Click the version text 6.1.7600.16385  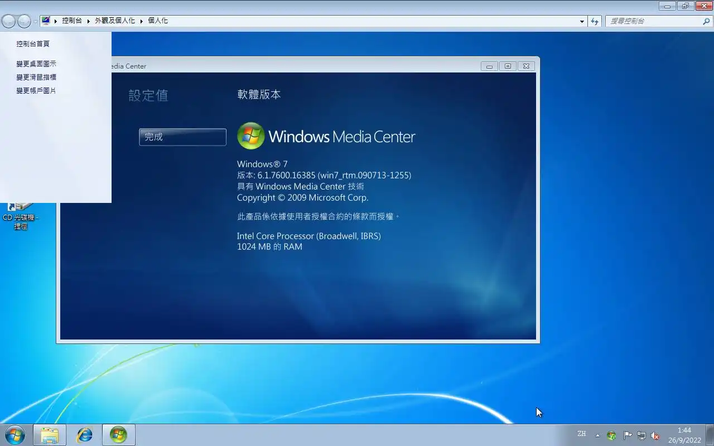point(324,175)
